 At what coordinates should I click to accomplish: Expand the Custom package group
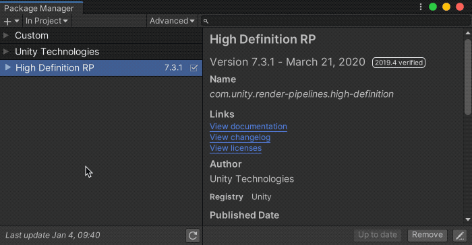[x=5, y=36]
